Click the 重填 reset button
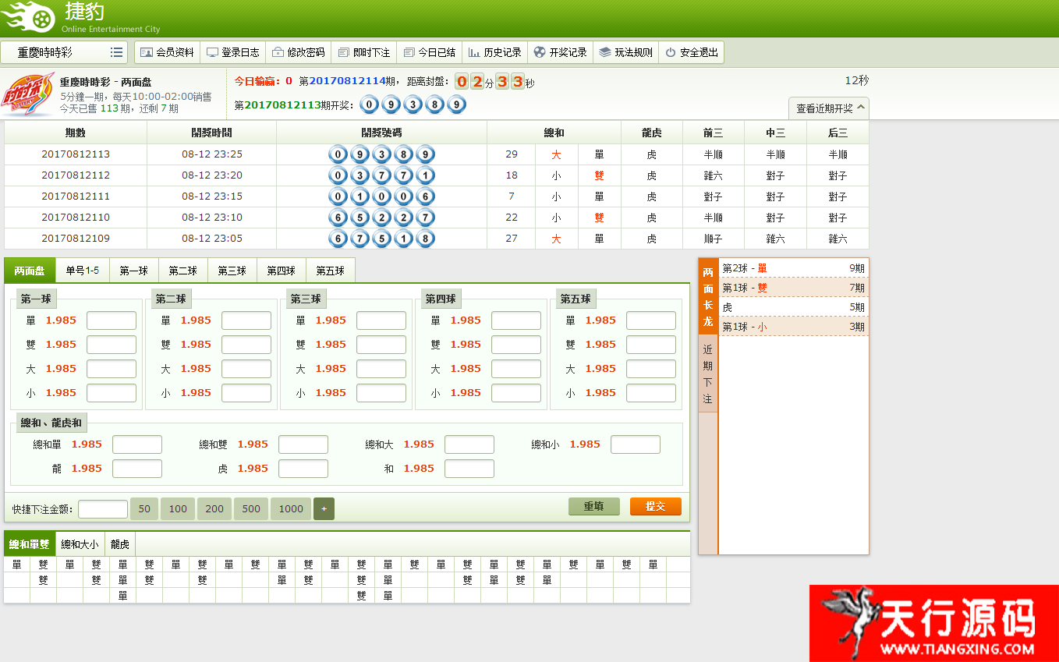Screen dimensions: 1059x662 pyautogui.click(x=594, y=507)
